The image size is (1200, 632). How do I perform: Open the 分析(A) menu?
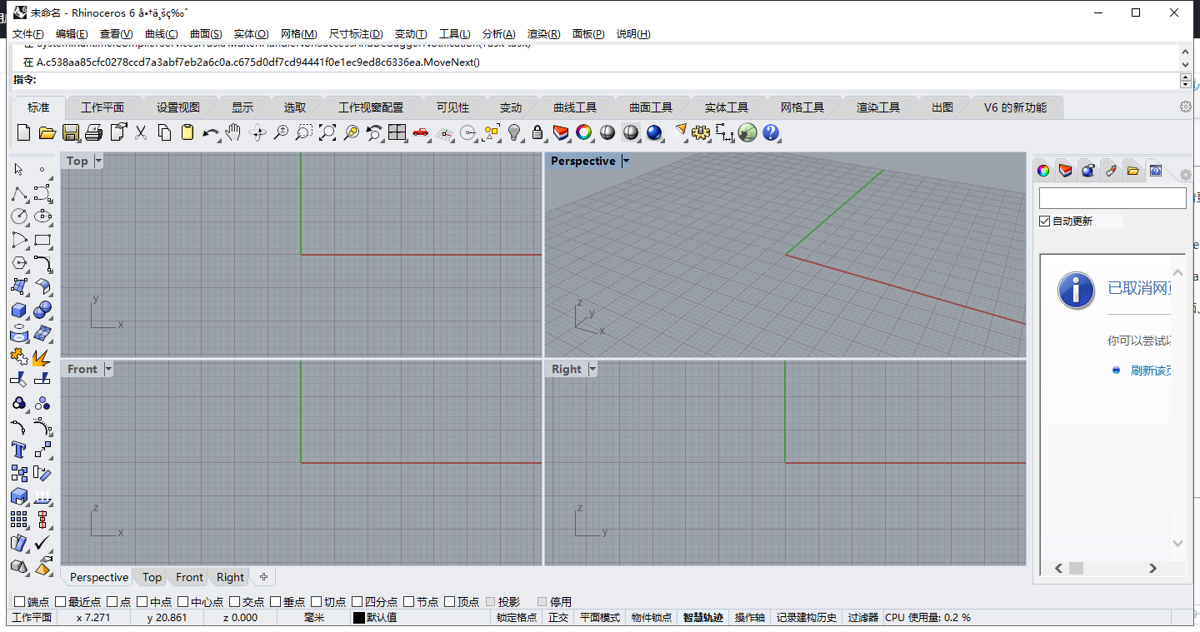coord(499,34)
